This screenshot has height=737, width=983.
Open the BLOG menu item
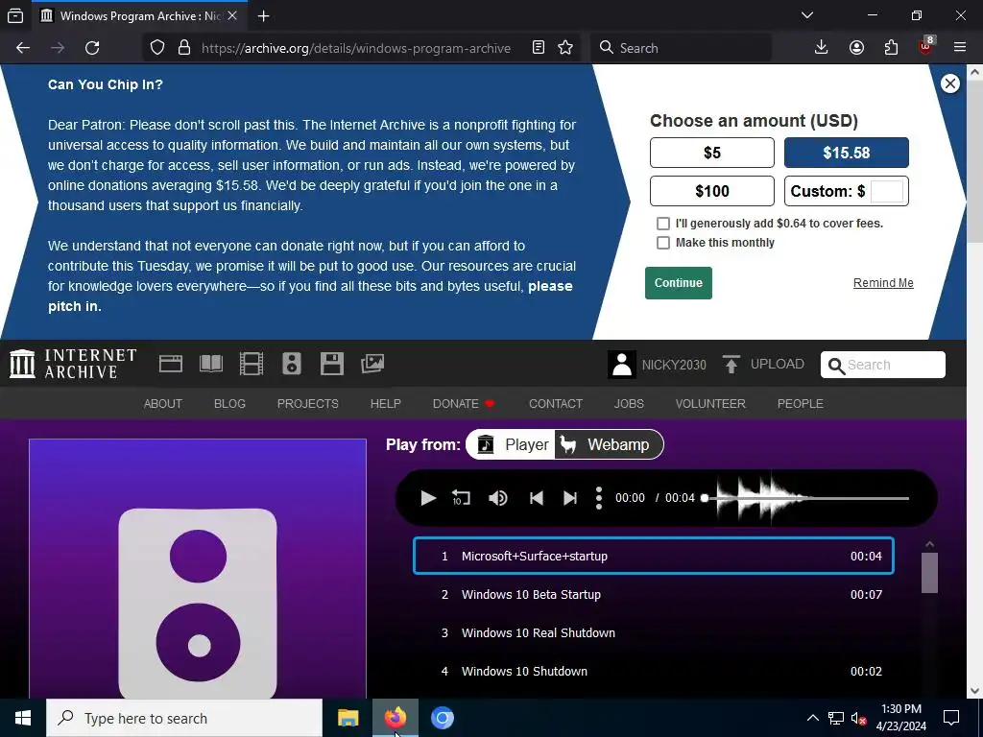point(229,404)
